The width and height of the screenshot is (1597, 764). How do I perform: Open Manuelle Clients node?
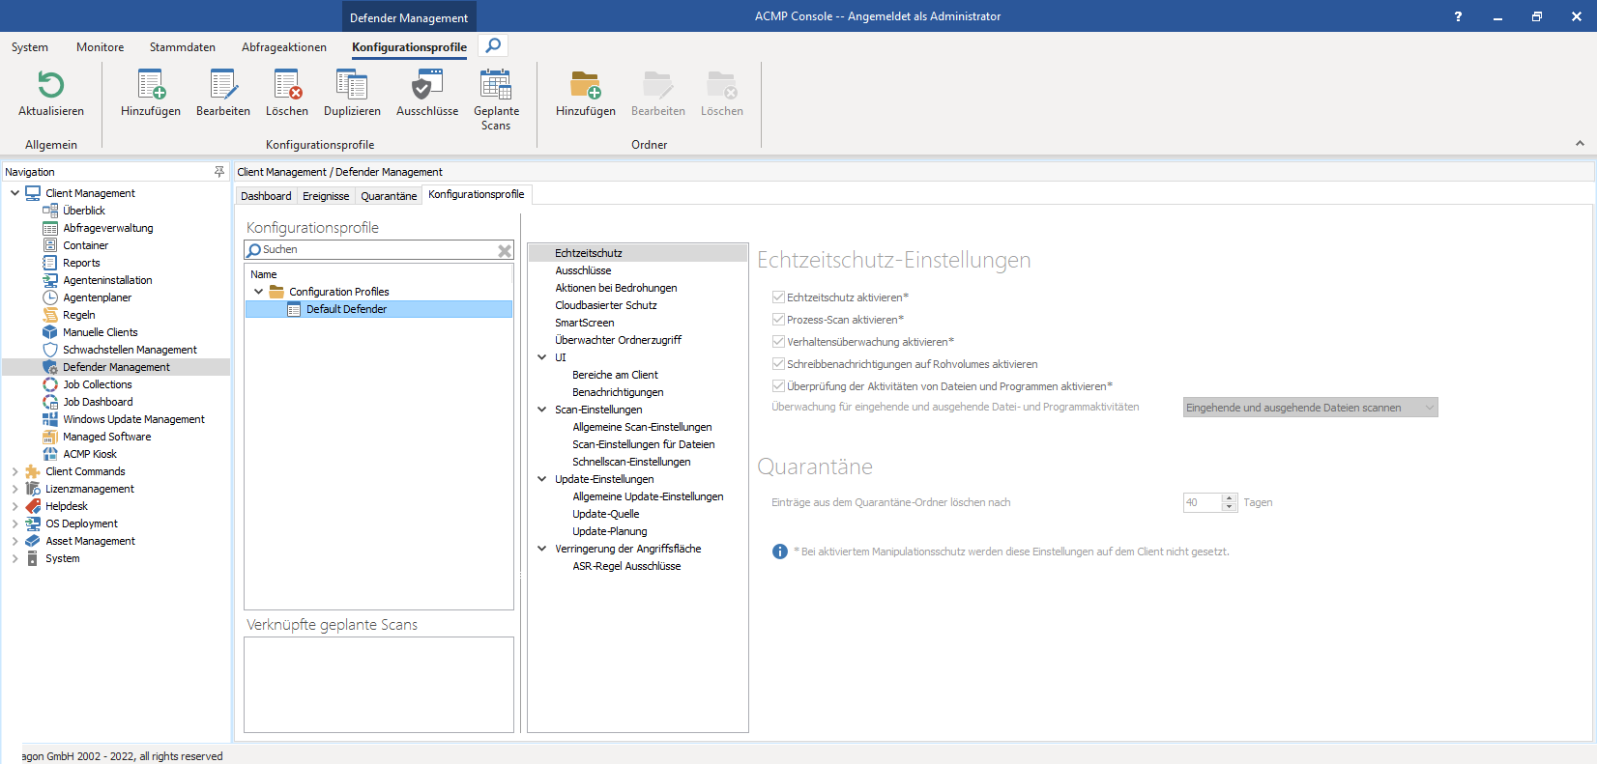101,332
